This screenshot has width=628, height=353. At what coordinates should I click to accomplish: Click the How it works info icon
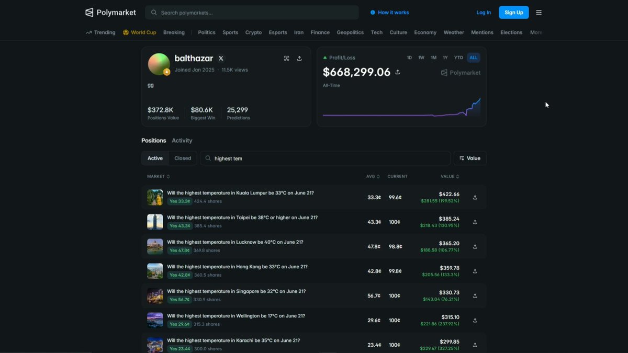click(x=373, y=13)
